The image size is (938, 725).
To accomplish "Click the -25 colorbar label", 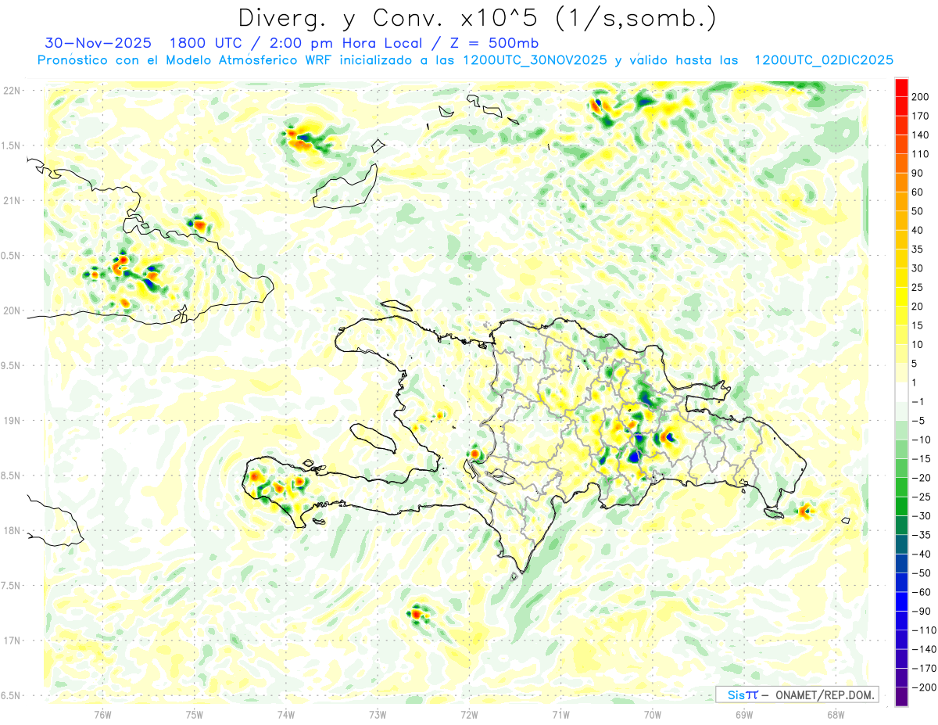I will click(x=920, y=497).
